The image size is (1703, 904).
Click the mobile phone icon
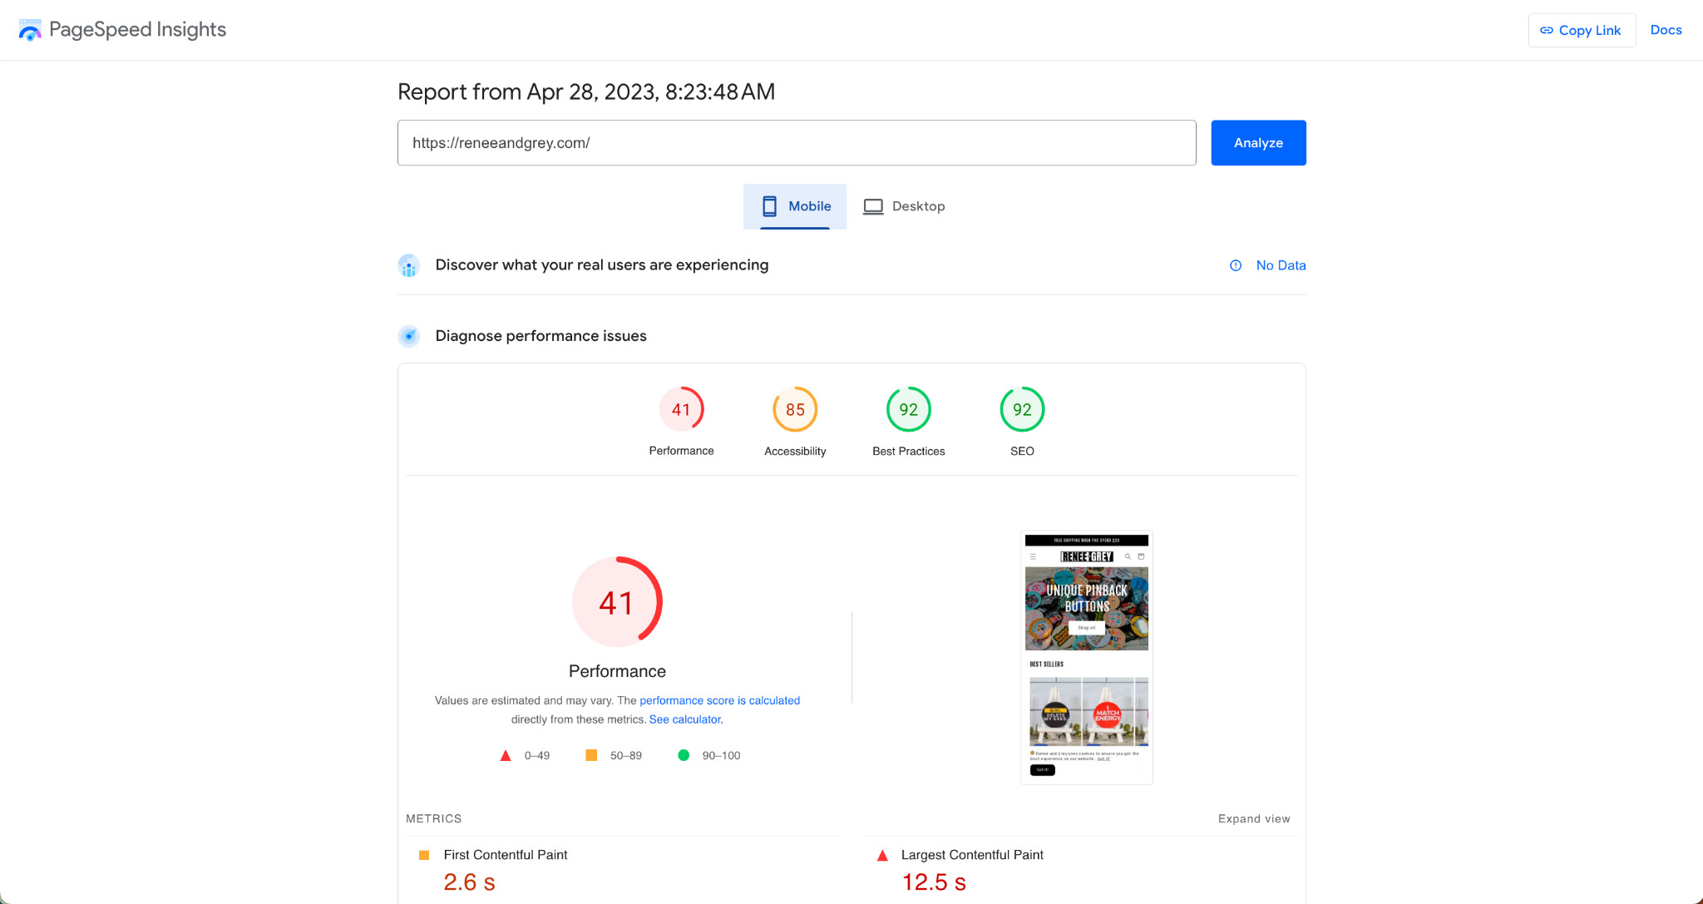tap(769, 206)
